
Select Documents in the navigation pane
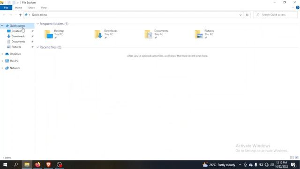click(x=18, y=42)
